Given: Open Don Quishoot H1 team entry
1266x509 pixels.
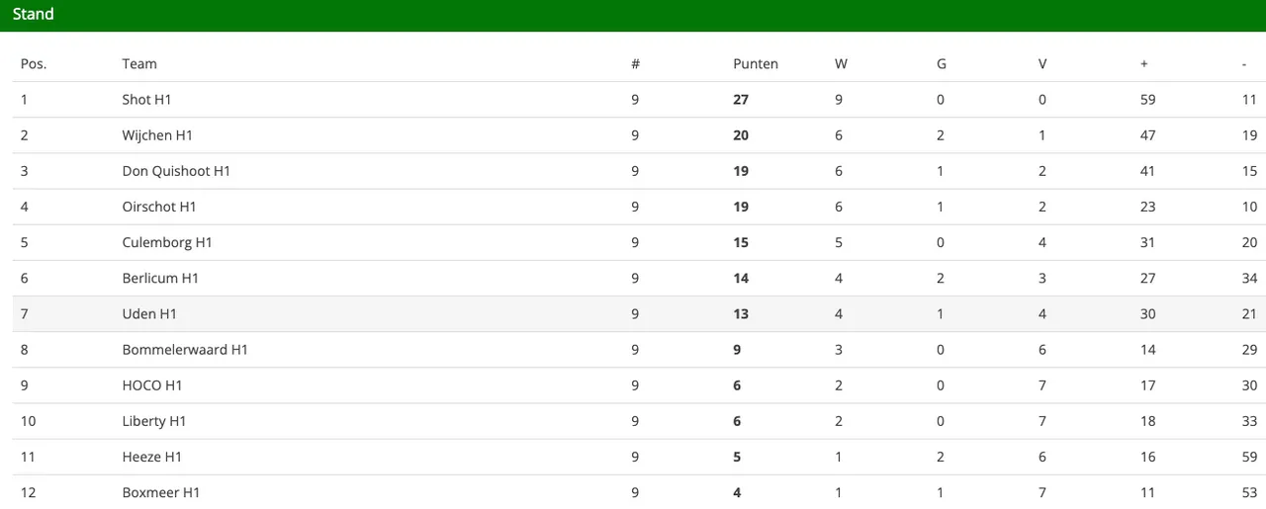Looking at the screenshot, I should click(x=176, y=171).
